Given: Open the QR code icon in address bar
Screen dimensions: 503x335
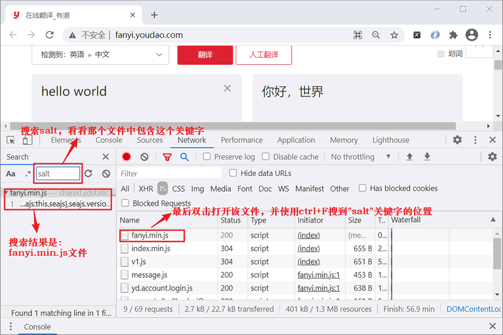Looking at the screenshot, I should tap(358, 35).
